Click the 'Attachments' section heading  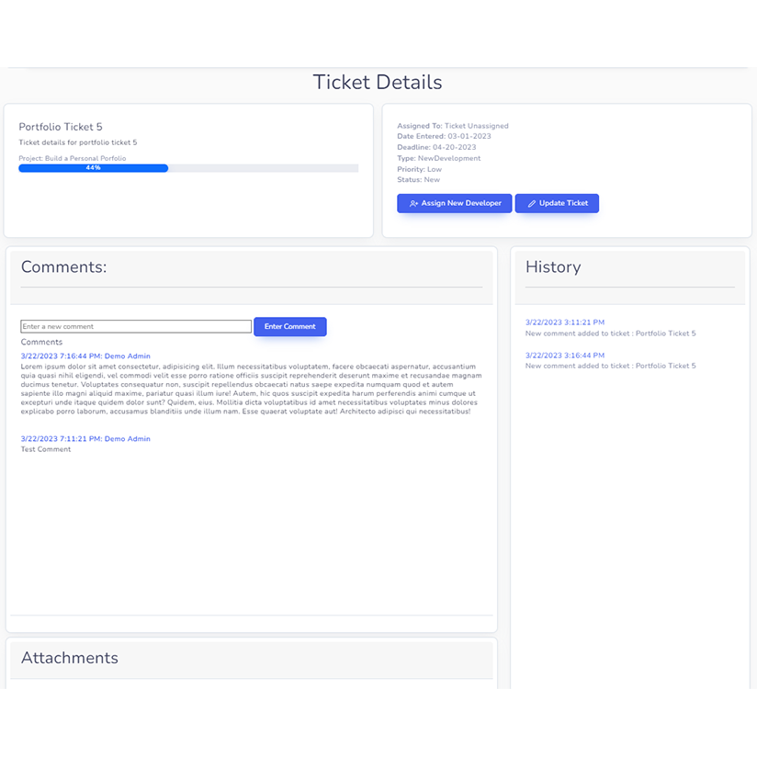(70, 658)
